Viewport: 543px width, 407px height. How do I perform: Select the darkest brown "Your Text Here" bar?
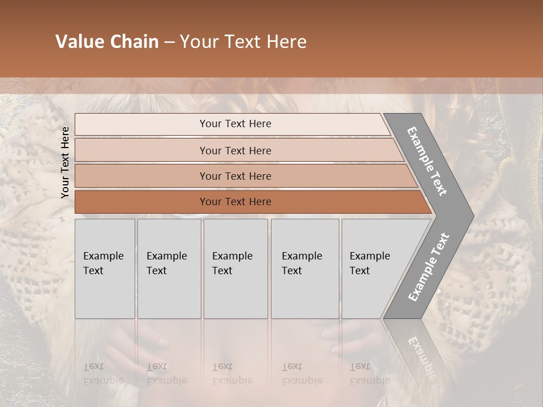[x=235, y=202]
